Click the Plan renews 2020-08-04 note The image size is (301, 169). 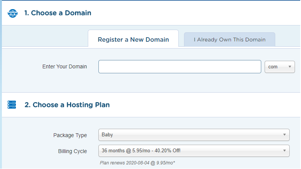pyautogui.click(x=137, y=163)
